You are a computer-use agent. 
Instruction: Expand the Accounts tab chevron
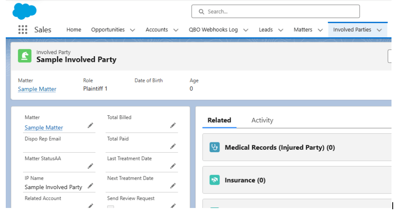(x=176, y=30)
